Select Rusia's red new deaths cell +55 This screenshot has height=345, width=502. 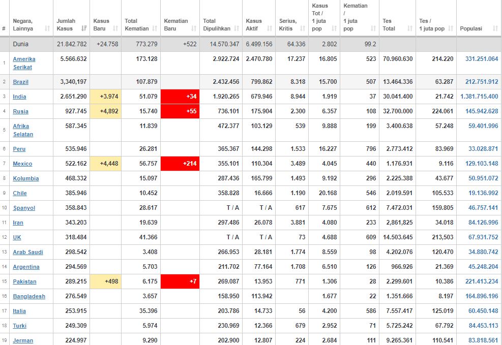(180, 111)
